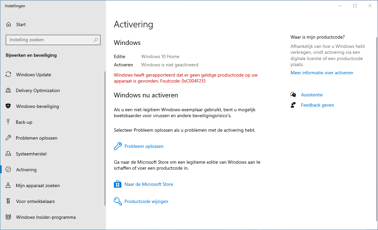Click the Productcode wijzigen key icon
Viewport: 378px width, 230px height.
tap(118, 201)
